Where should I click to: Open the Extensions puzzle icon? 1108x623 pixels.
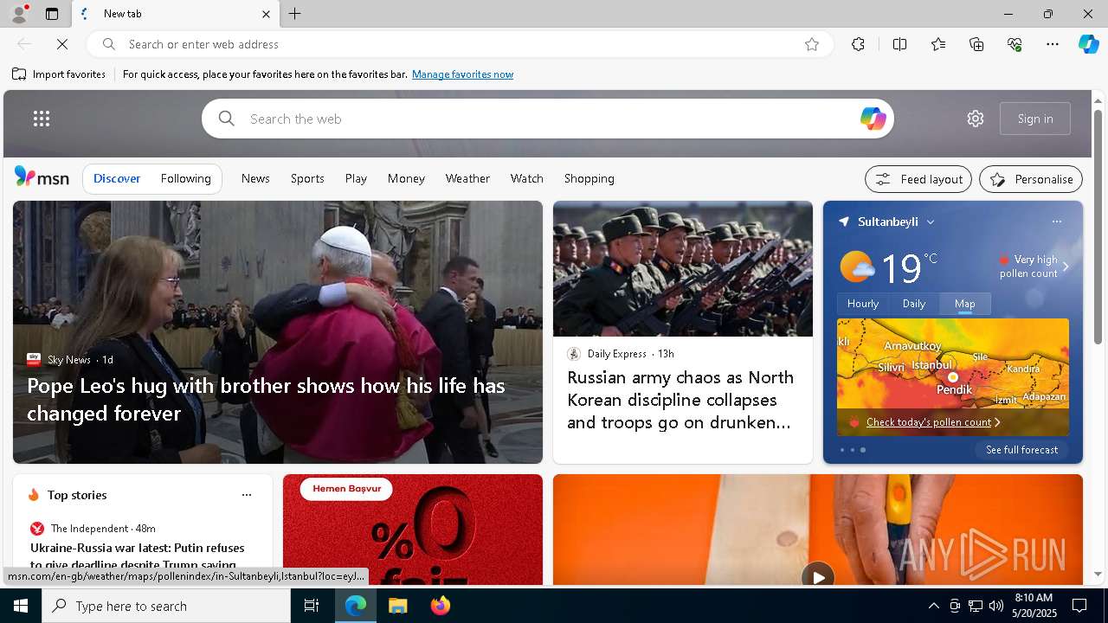[858, 44]
